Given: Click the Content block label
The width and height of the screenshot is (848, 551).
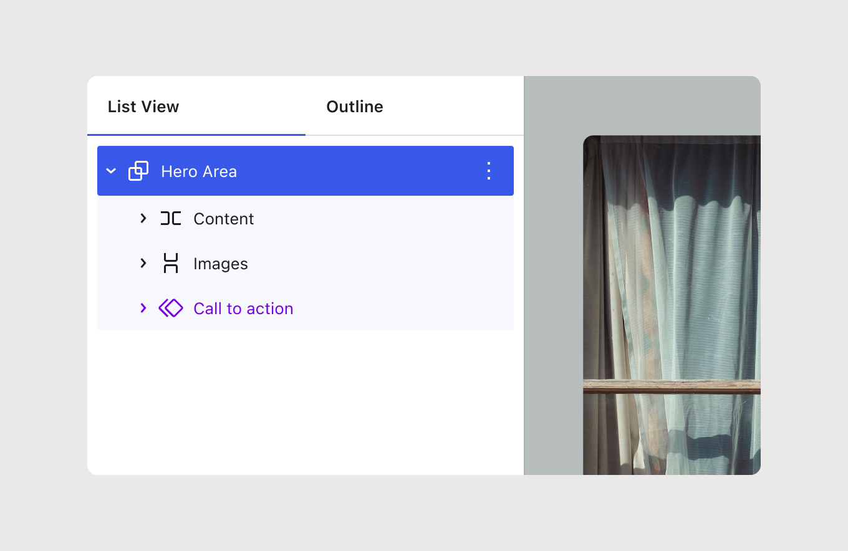Looking at the screenshot, I should coord(223,219).
